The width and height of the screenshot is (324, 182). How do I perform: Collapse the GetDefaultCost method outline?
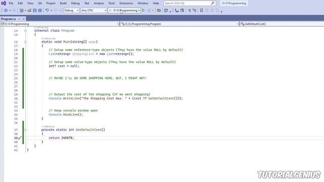coord(25,130)
